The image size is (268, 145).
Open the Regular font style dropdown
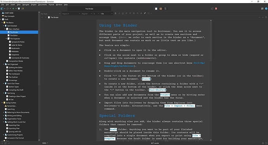pos(87,14)
